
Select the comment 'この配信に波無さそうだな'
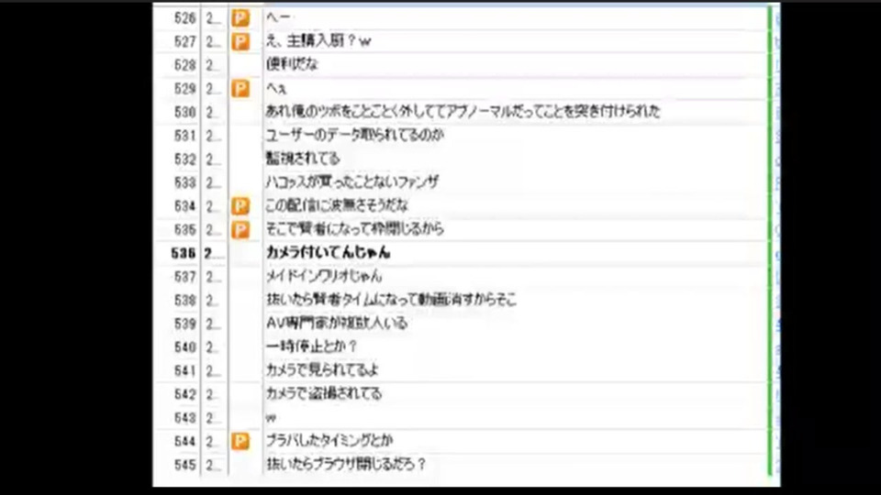[x=337, y=206]
